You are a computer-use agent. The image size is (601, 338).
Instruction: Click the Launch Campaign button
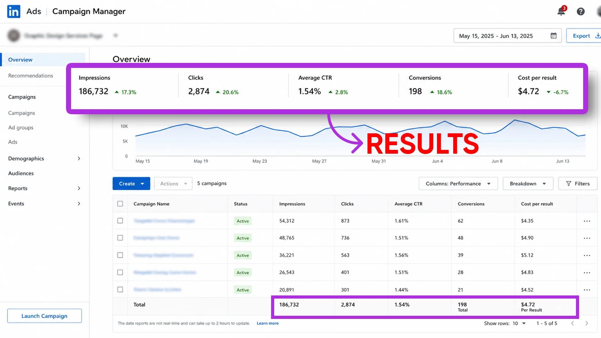click(44, 316)
